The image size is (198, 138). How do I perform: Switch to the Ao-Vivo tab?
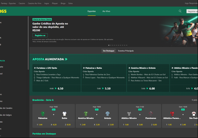coord(106,11)
